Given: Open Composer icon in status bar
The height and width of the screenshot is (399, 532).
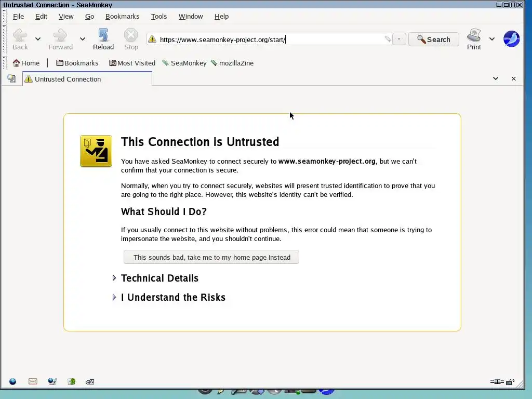Looking at the screenshot, I should pos(52,382).
